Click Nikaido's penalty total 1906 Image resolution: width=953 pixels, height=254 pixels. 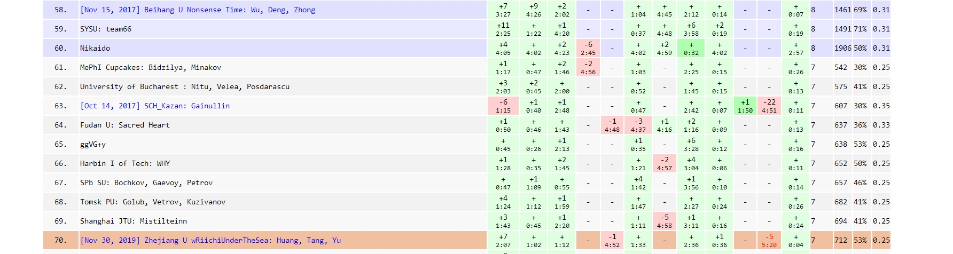click(x=842, y=49)
